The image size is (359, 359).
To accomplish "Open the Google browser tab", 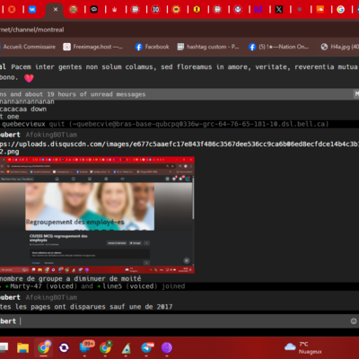I will pos(340,10).
